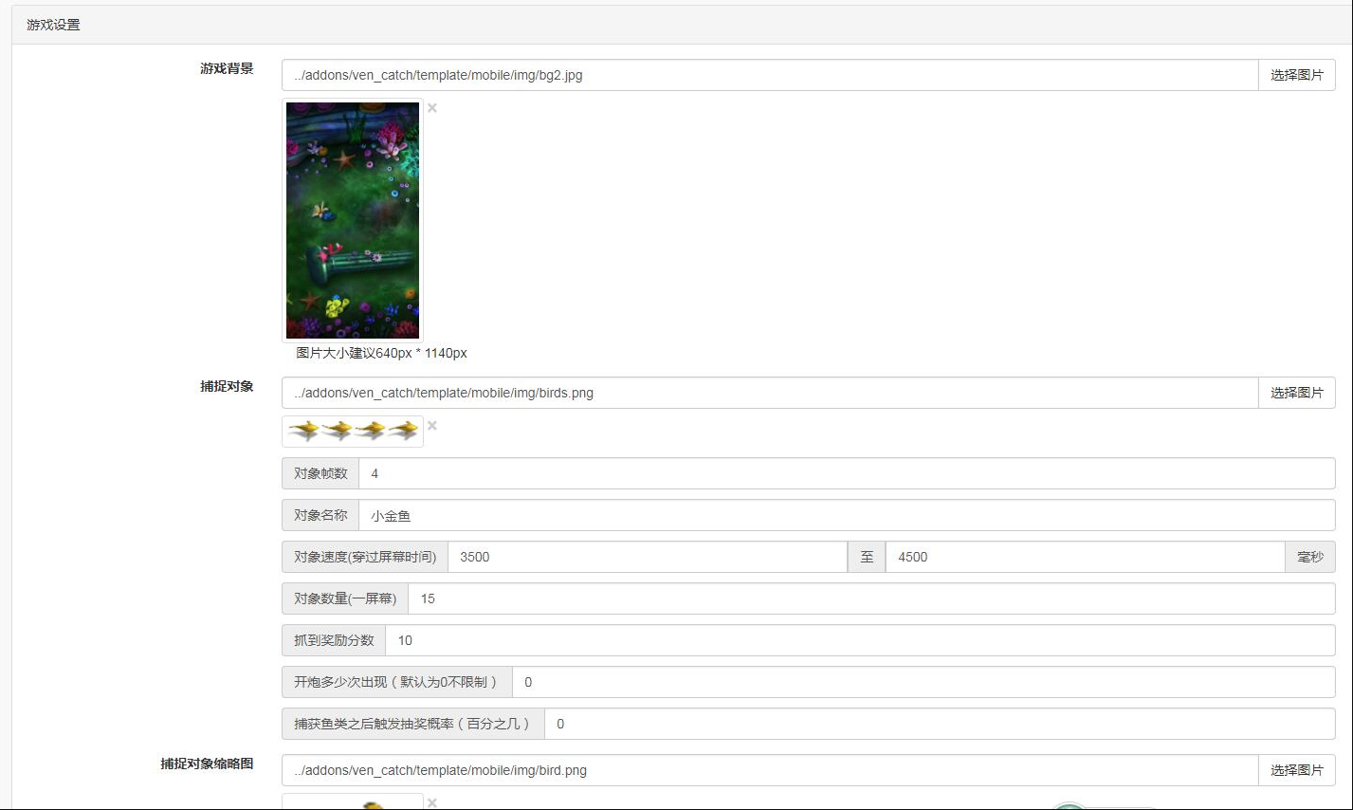Image resolution: width=1353 pixels, height=810 pixels.
Task: Focus the game background path field
Action: pos(769,75)
